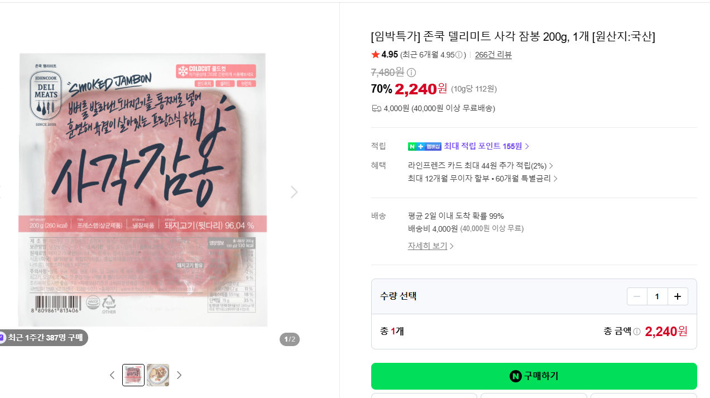
Task: Click the info icon after 최근 6개월 4.95
Action: click(x=459, y=55)
